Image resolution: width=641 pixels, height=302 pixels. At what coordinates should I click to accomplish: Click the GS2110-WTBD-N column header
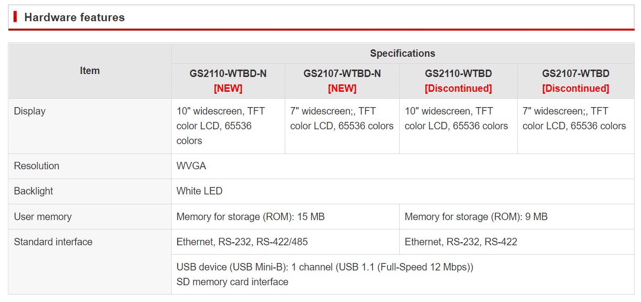[x=228, y=81]
